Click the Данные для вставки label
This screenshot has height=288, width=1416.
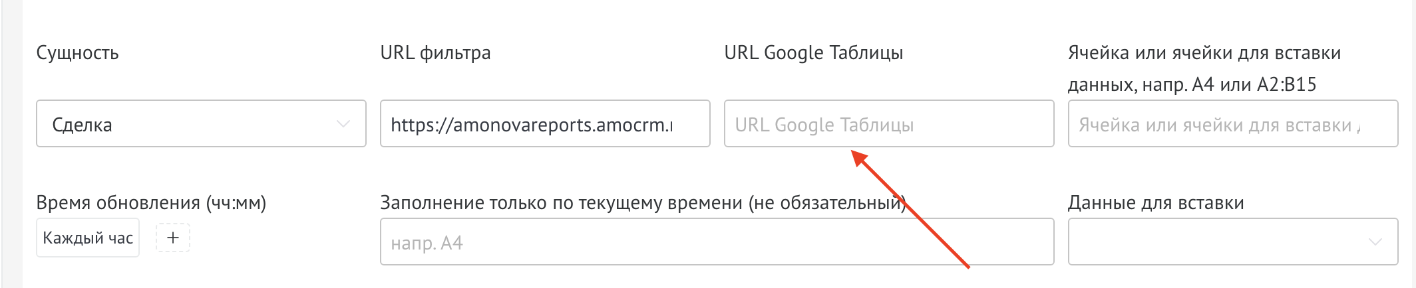point(1156,203)
